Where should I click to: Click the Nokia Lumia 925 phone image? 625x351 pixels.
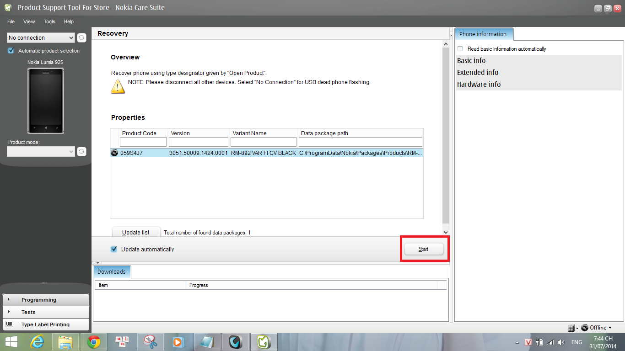click(46, 101)
